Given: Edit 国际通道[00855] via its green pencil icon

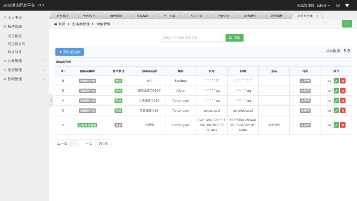Looking at the screenshot, I should [x=336, y=91].
